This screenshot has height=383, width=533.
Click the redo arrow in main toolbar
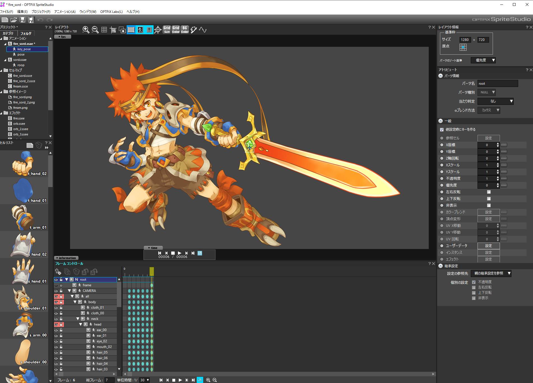(50, 20)
